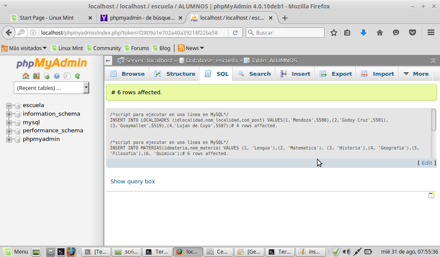Expand the mysql database tree node
The width and height of the screenshot is (440, 257).
[9, 123]
